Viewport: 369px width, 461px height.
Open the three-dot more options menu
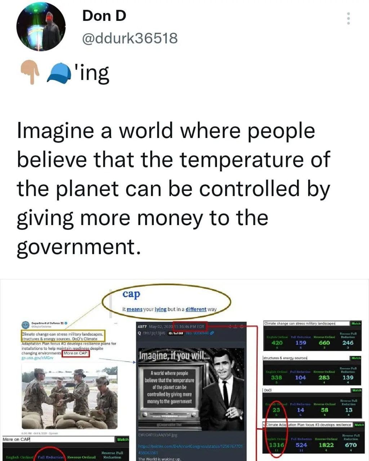348,18
